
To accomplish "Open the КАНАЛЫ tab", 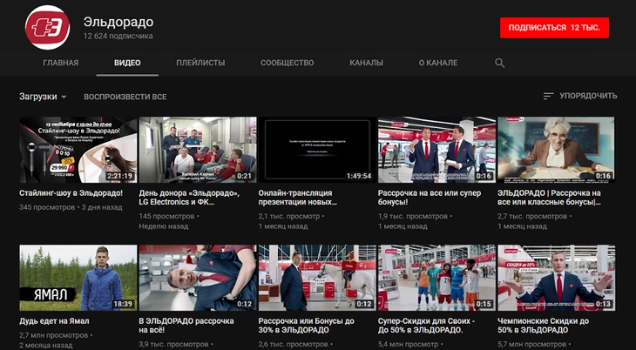I will 366,63.
